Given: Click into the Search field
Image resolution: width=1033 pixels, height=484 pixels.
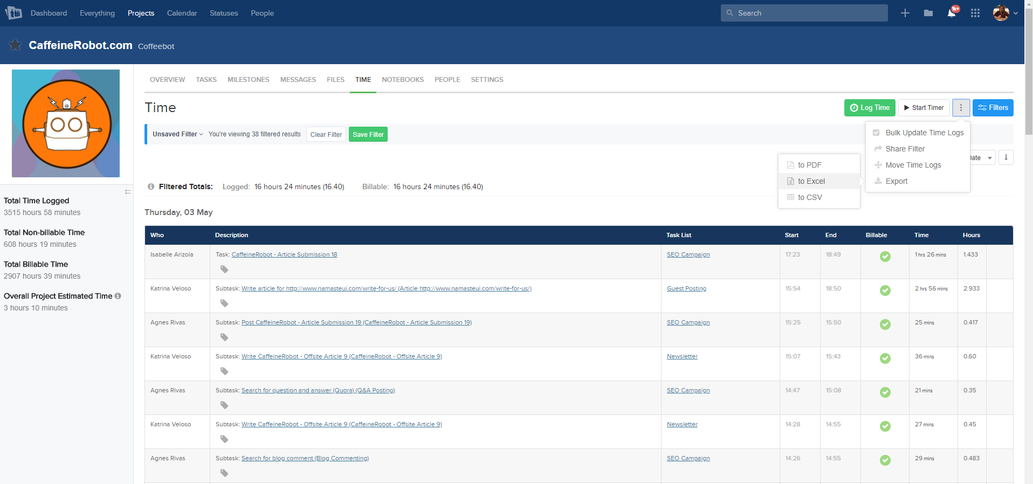Looking at the screenshot, I should tap(804, 13).
